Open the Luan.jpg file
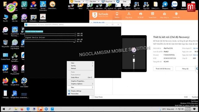 point(5,94)
